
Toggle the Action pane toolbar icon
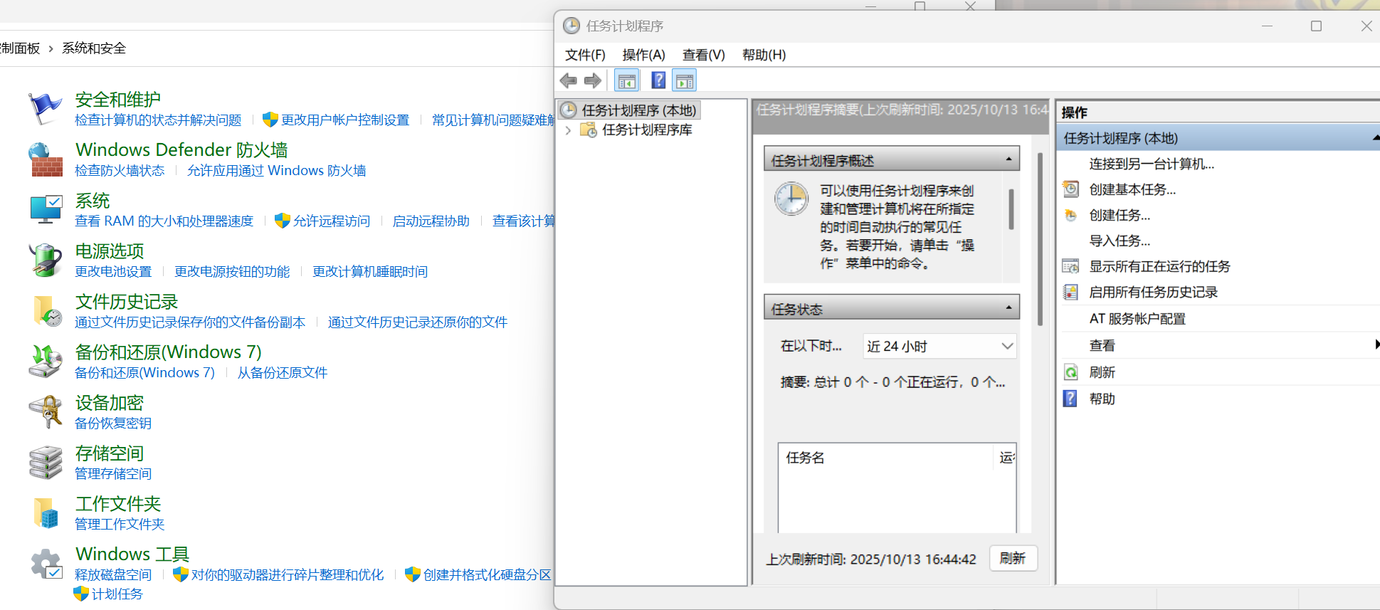point(684,80)
